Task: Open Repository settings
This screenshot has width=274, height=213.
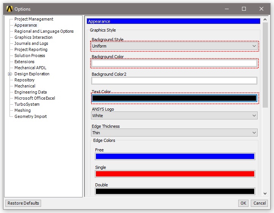Action: click(24, 80)
